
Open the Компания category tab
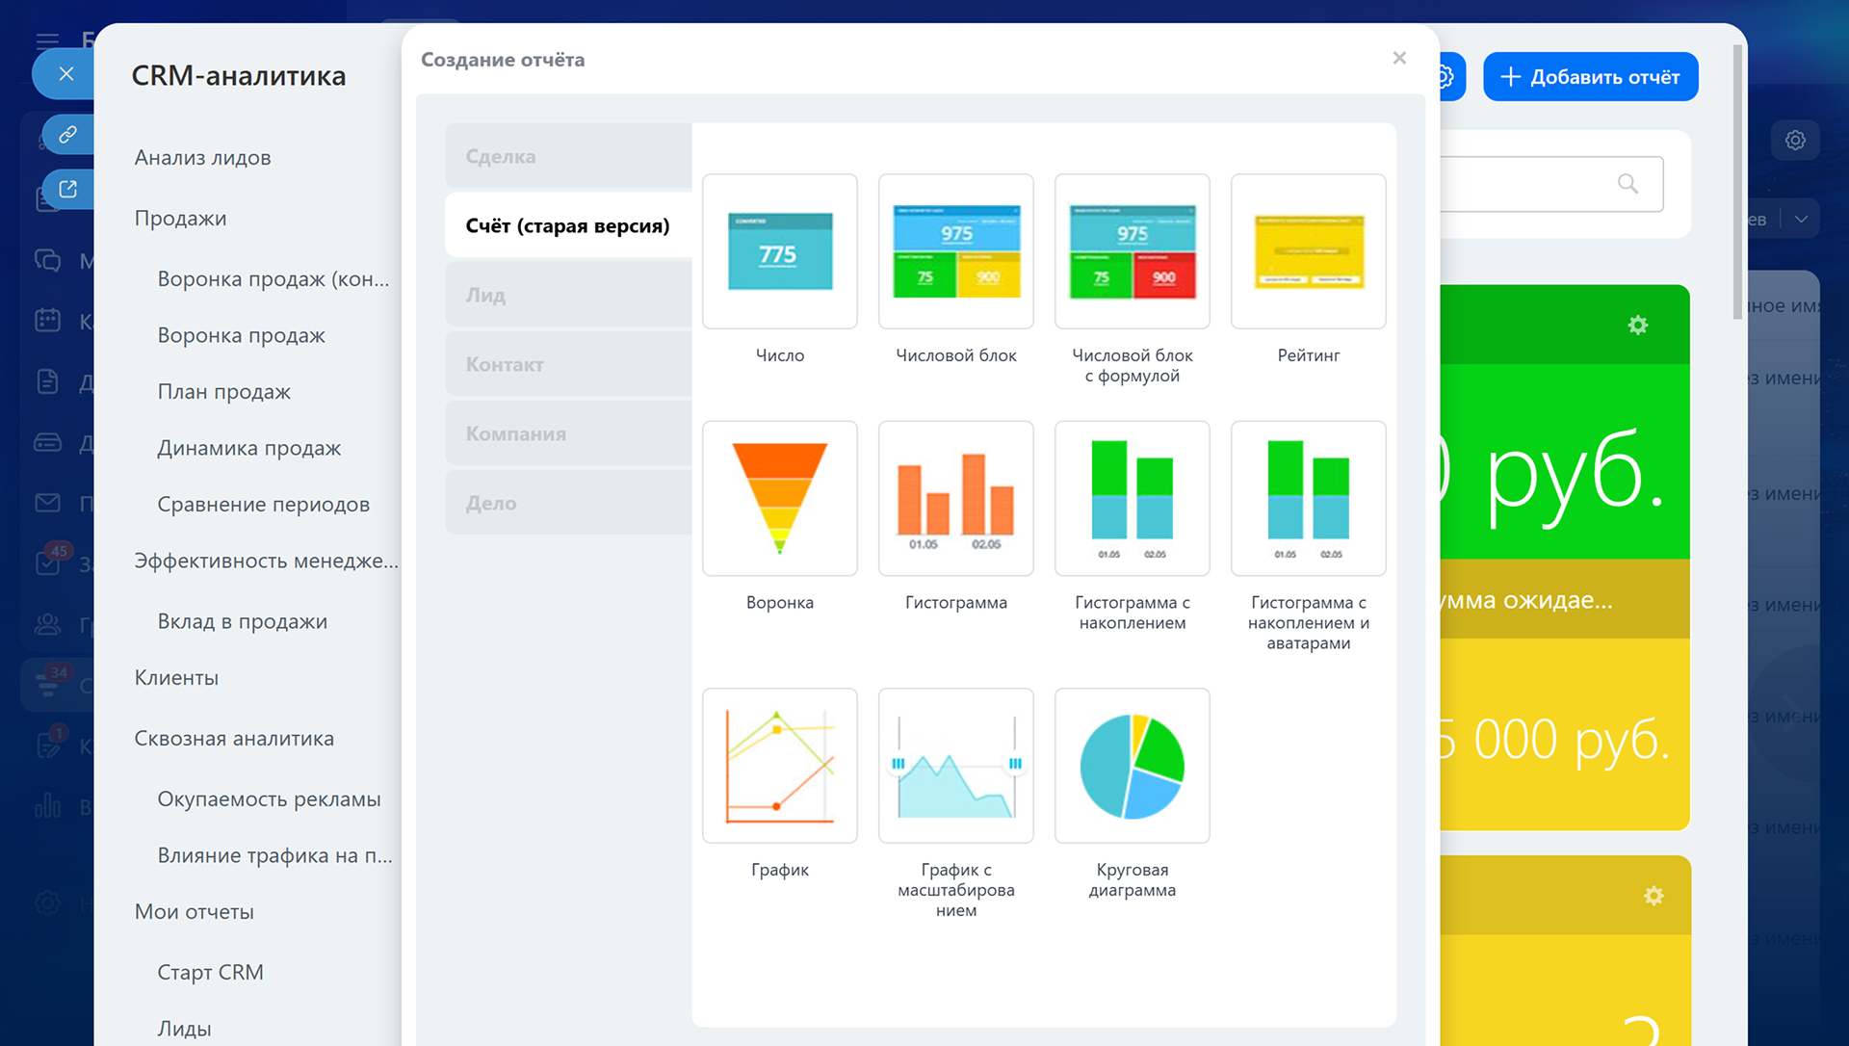point(568,433)
